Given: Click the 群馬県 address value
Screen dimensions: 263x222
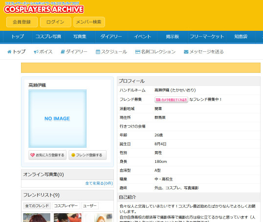Looking at the screenshot, I should [x=160, y=117].
